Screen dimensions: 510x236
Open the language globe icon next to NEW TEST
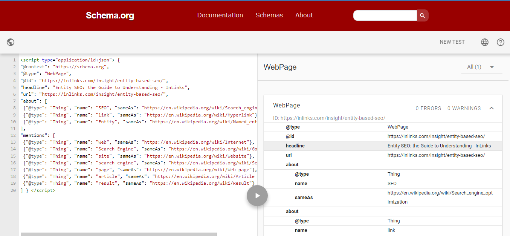pos(485,42)
